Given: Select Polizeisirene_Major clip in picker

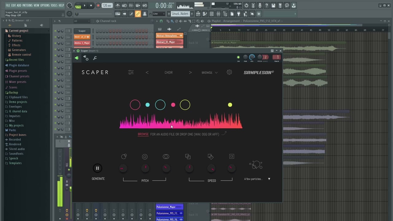Looking at the screenshot, I should click(x=169, y=207).
